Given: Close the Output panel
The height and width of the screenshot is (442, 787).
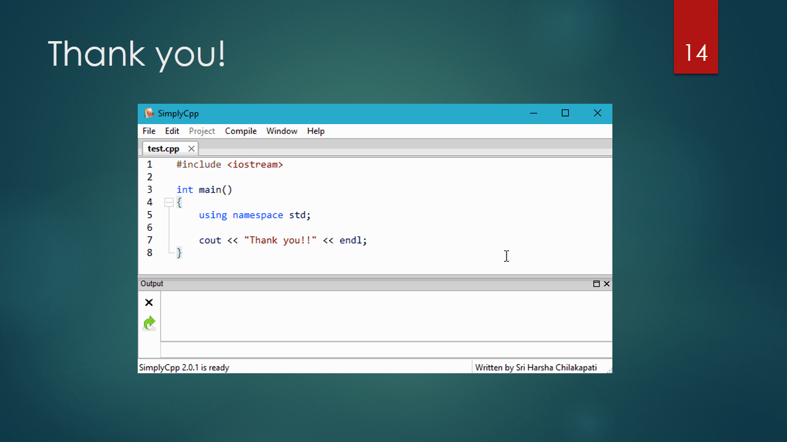Looking at the screenshot, I should (607, 284).
